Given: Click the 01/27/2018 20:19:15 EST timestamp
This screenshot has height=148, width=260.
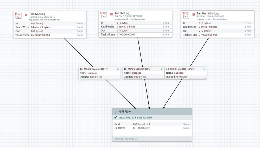Looking at the screenshot, I should coord(126,139).
